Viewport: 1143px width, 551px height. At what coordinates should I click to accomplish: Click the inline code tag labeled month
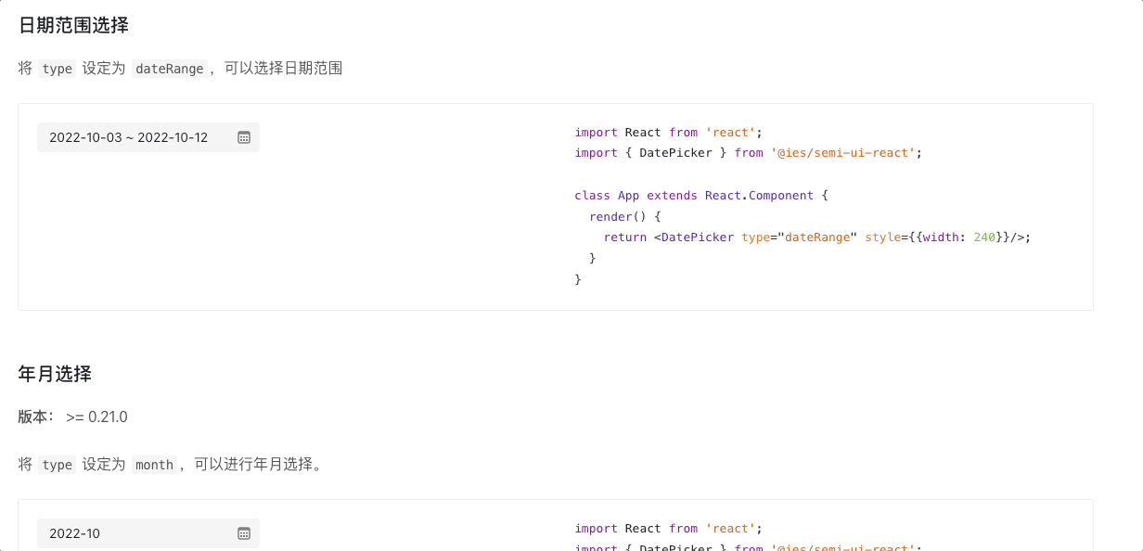pyautogui.click(x=154, y=464)
